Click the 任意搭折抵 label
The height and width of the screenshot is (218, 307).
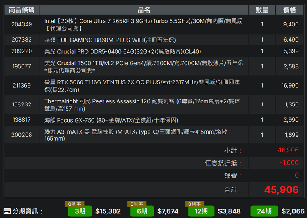223,163
